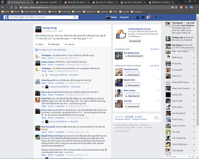
Task: Expand Hoàng Trung's 3 replies
Action: (x=65, y=87)
